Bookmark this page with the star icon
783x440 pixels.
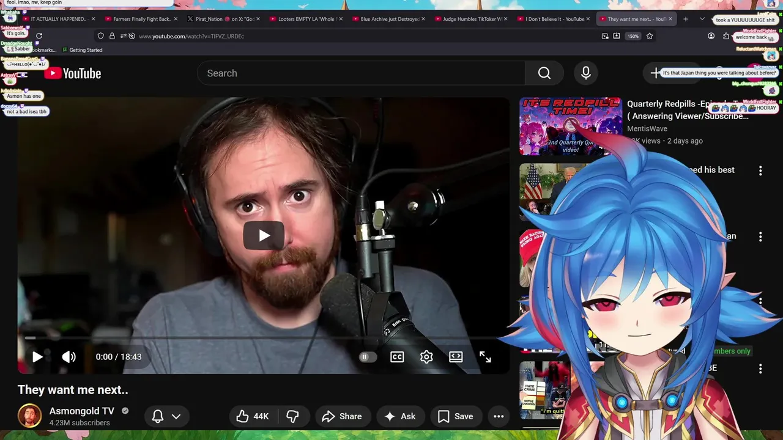coord(650,36)
